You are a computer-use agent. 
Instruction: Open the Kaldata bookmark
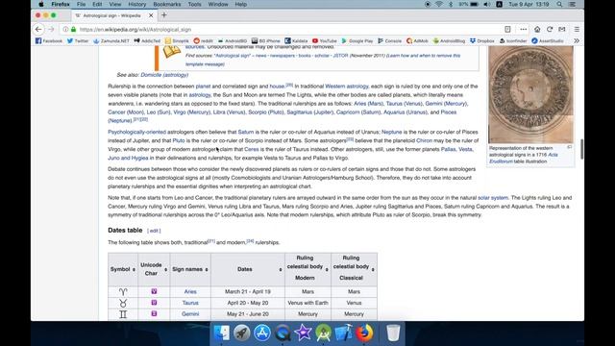tap(296, 40)
